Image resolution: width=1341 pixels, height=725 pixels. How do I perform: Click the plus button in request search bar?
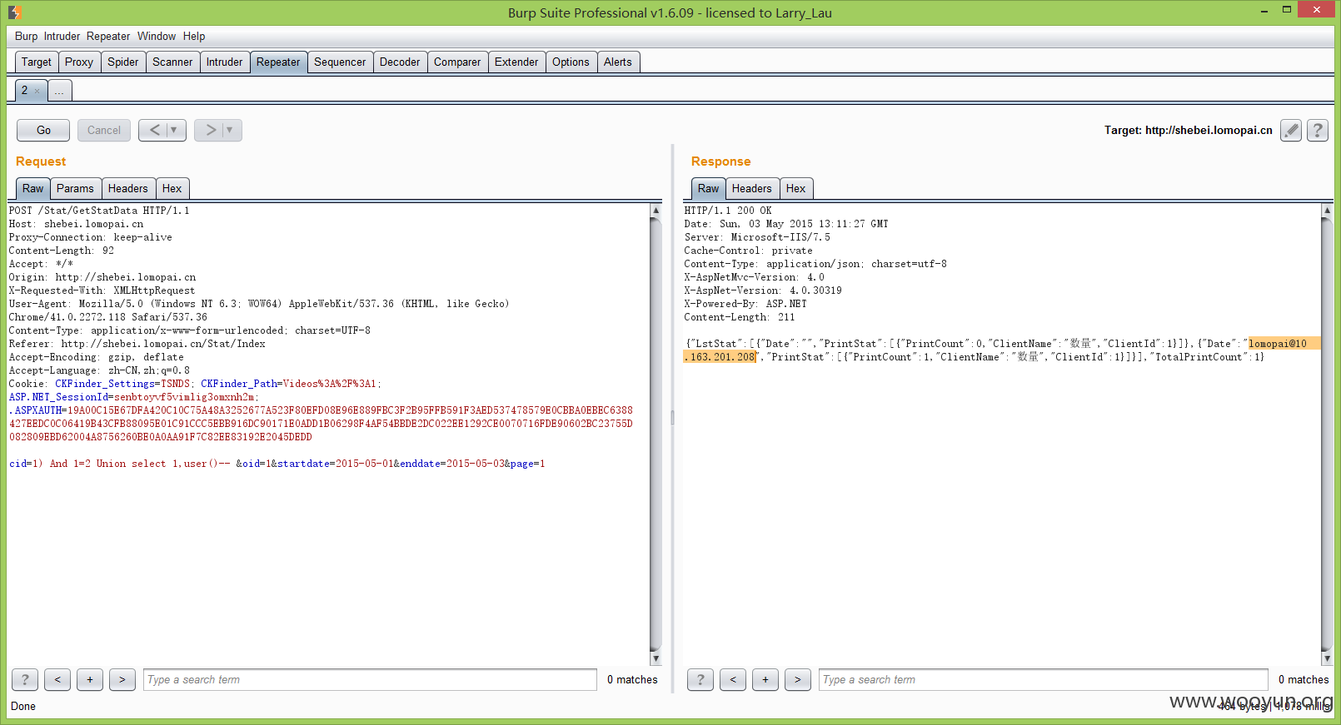90,680
